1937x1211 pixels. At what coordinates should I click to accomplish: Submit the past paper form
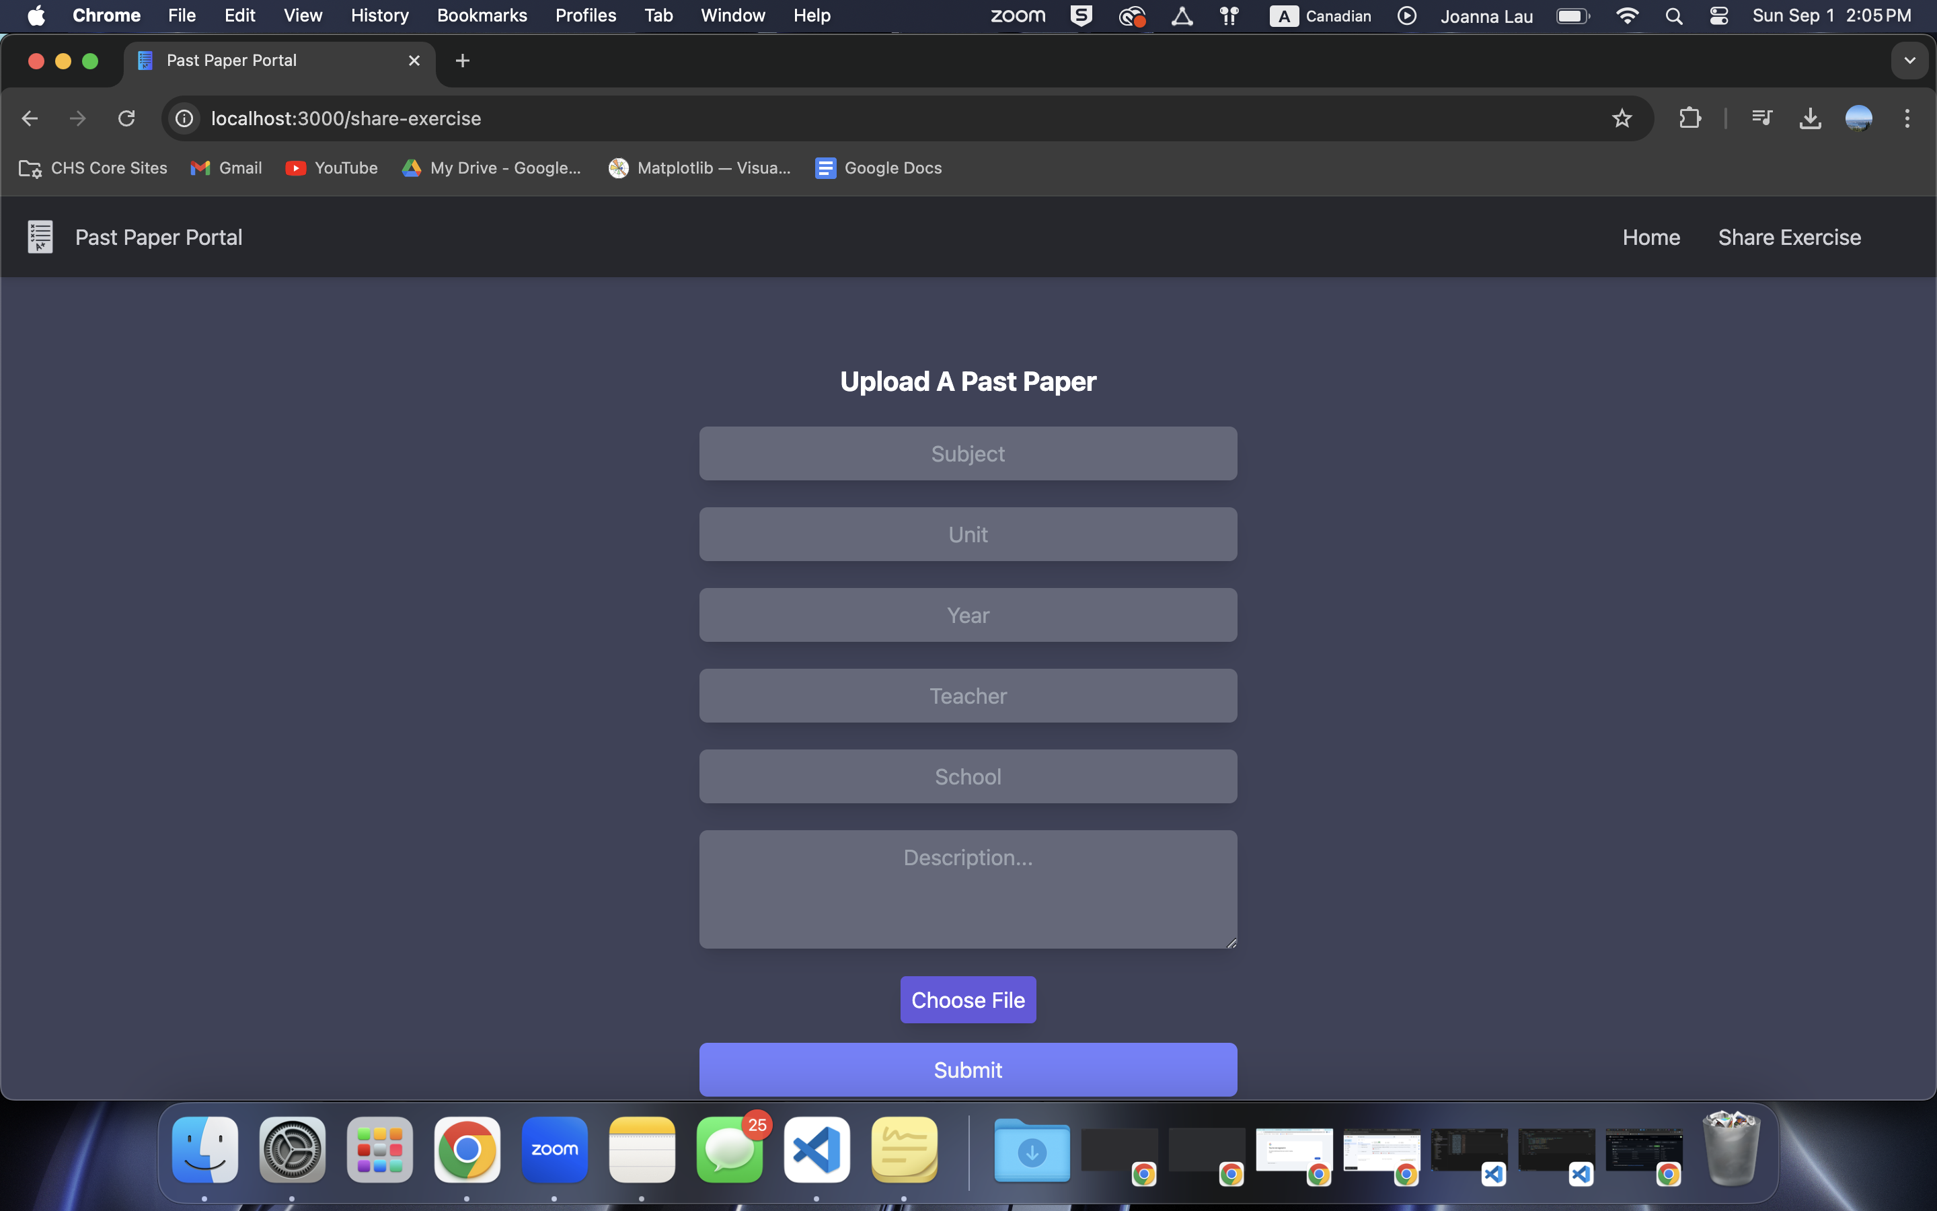click(968, 1069)
